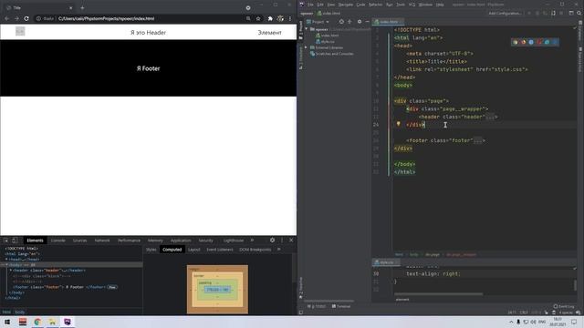
Task: Open page in Chrome from browser popup
Action: click(x=516, y=42)
